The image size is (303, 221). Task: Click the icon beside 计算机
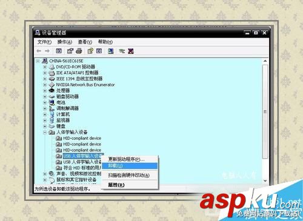(52, 114)
